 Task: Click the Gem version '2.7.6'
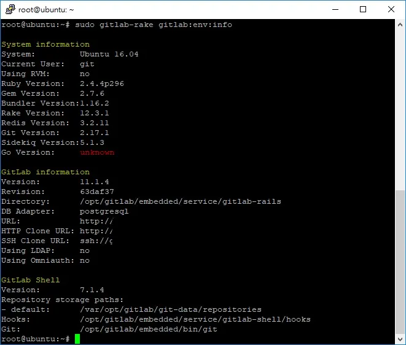coord(92,93)
